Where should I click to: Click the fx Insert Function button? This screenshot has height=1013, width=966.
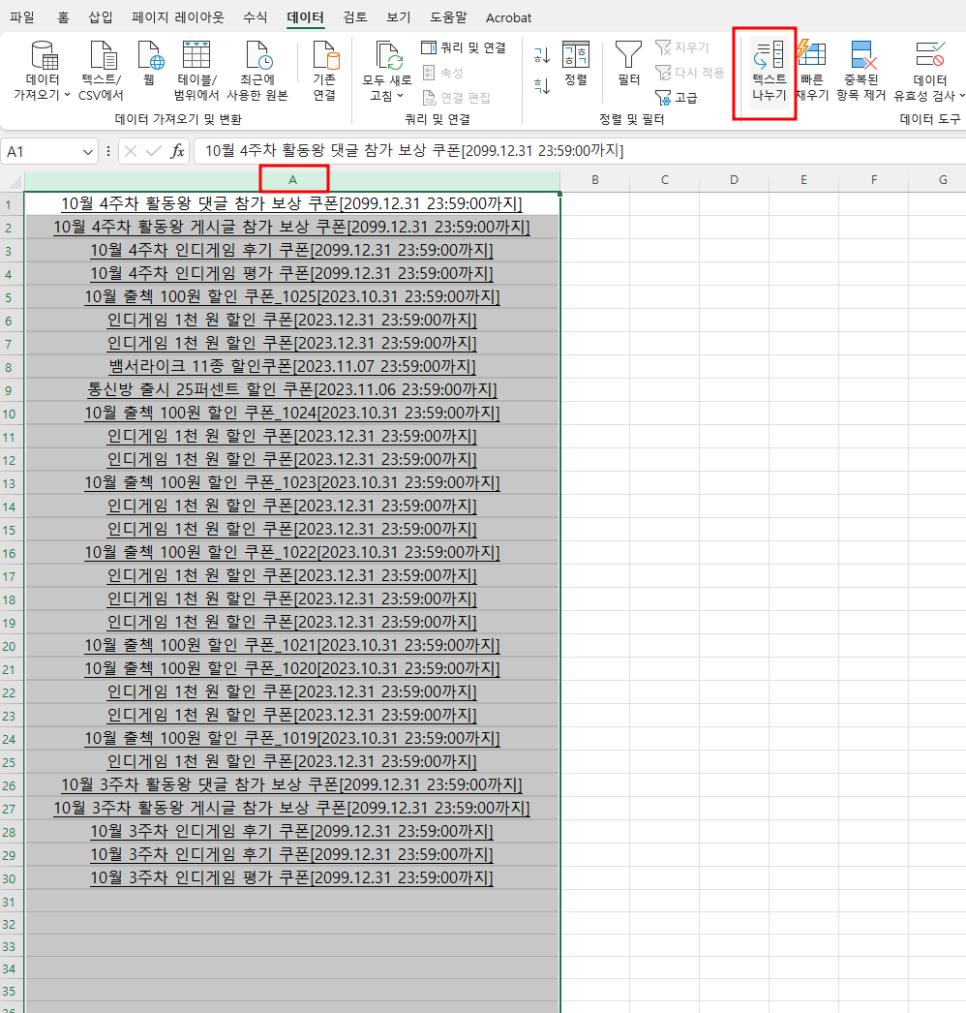[177, 151]
